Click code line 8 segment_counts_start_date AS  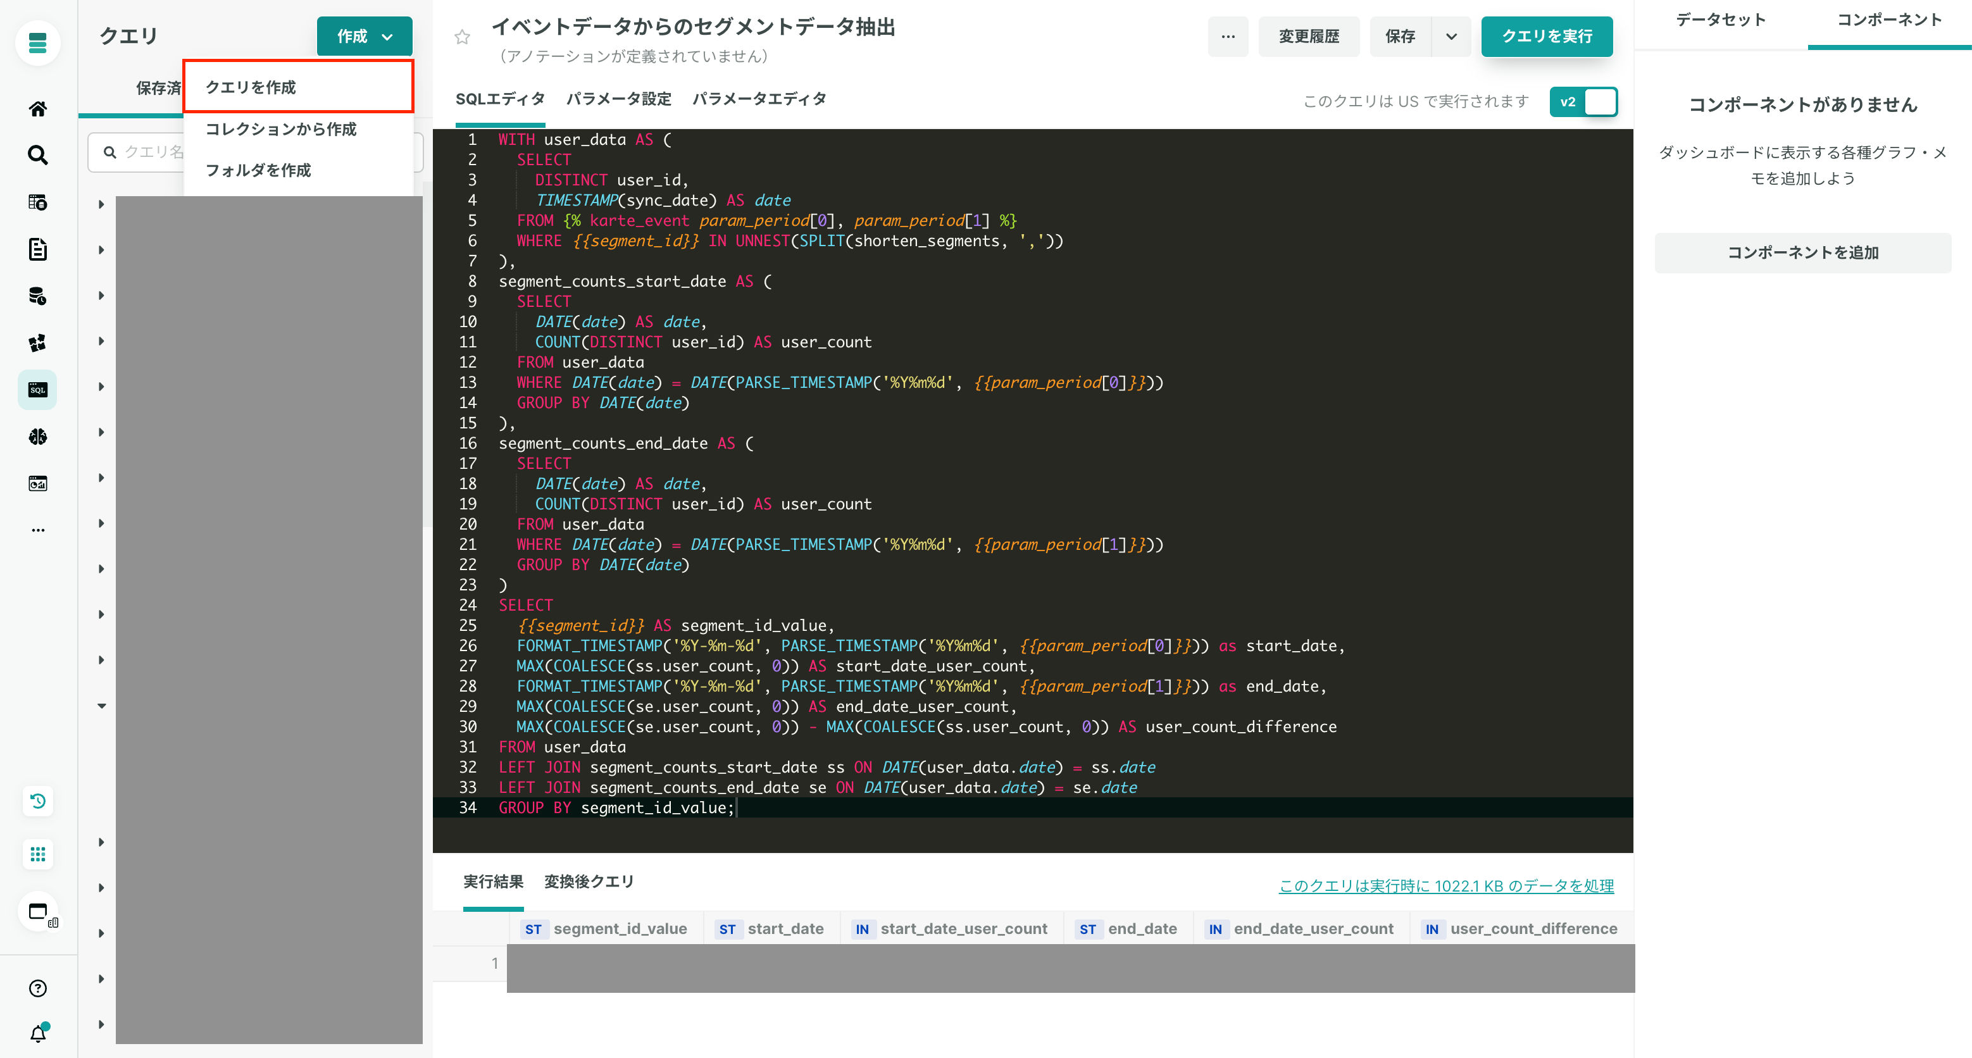point(635,281)
